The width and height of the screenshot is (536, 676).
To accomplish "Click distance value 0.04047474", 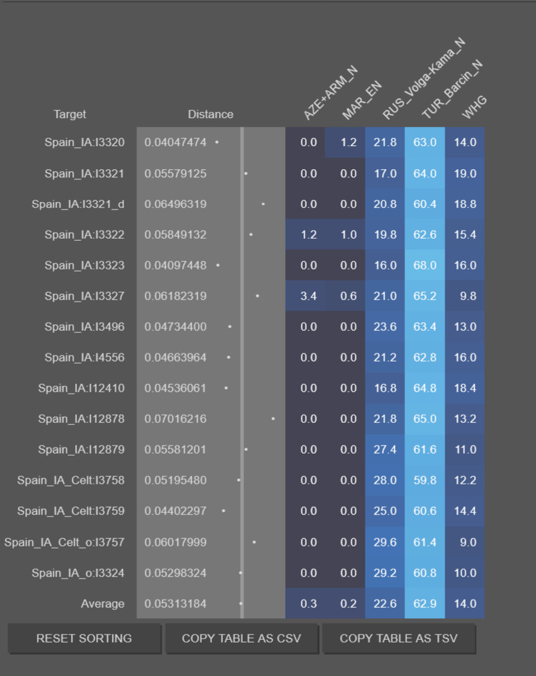I will pos(175,143).
